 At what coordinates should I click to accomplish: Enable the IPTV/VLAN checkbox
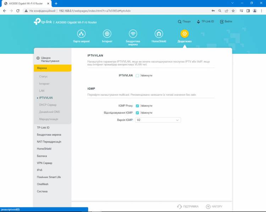pyautogui.click(x=137, y=76)
